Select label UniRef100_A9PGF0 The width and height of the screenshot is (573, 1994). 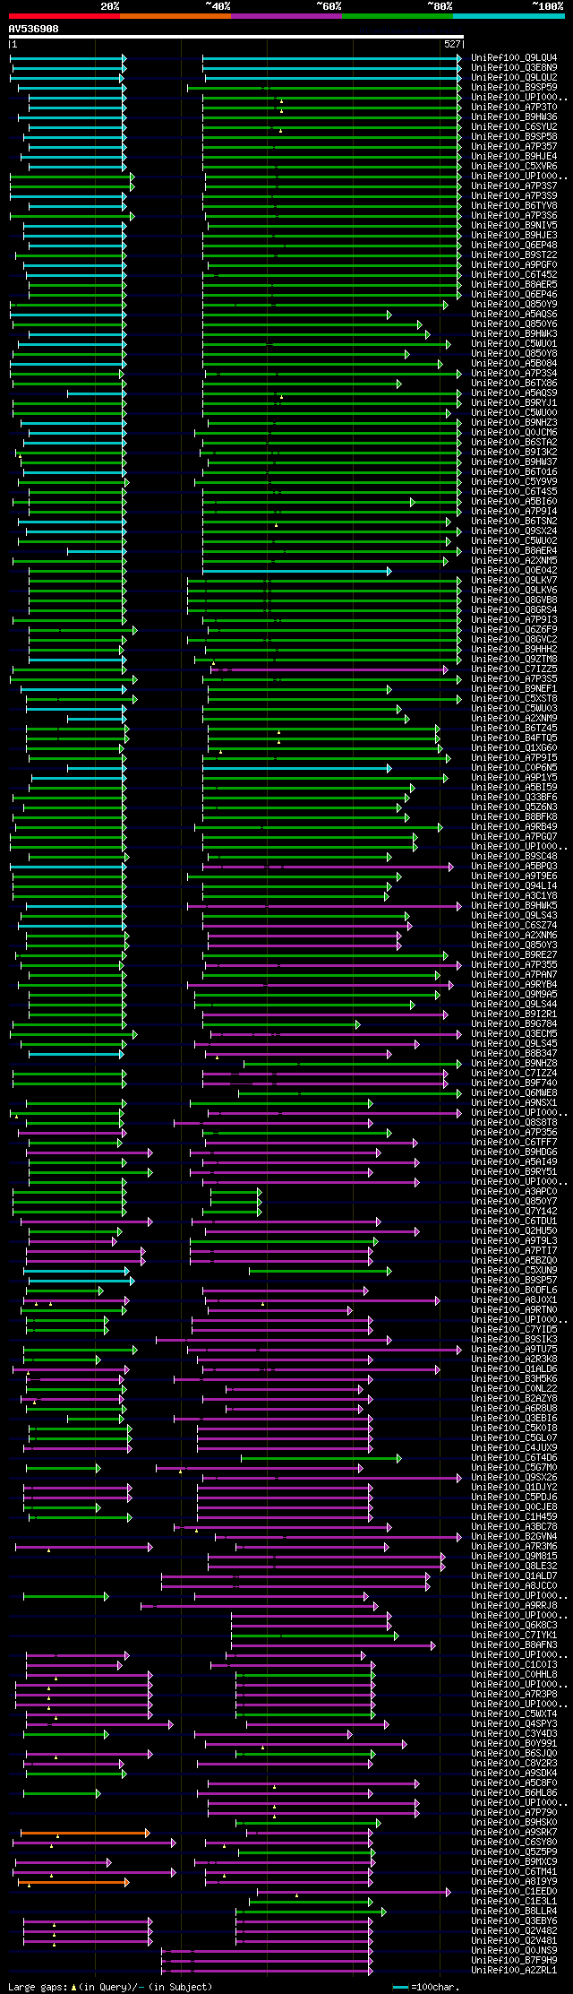514,265
